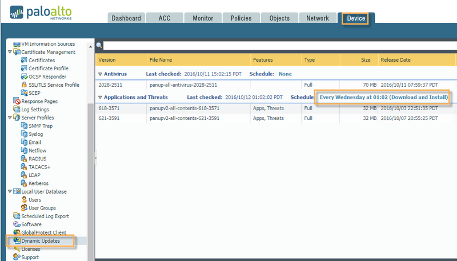Click the Antivirus schedule None link

285,74
